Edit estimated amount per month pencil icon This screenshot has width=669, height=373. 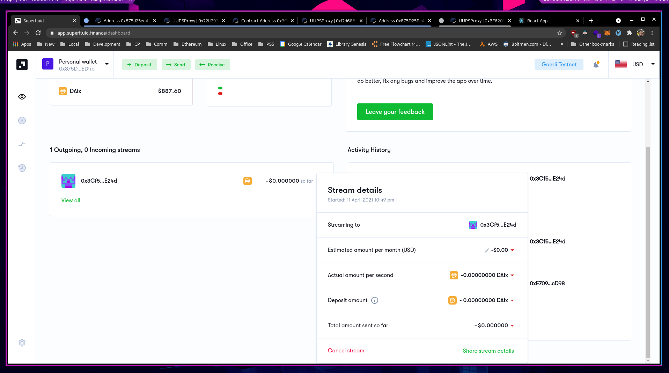pyautogui.click(x=487, y=250)
